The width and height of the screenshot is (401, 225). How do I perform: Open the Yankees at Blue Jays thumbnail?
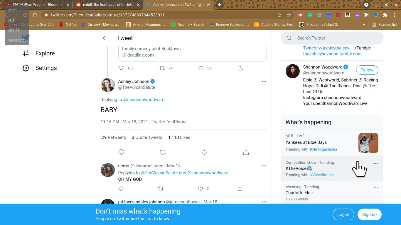[368, 143]
